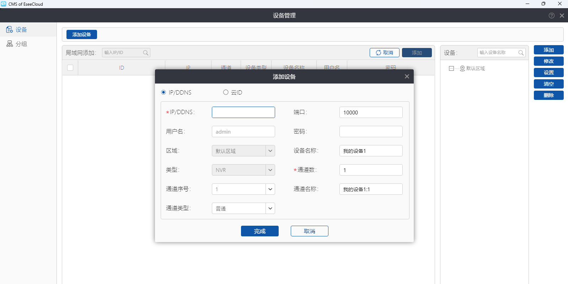Screen dimensions: 568x284
Task: Select the 云ID radio option
Action: 226,92
